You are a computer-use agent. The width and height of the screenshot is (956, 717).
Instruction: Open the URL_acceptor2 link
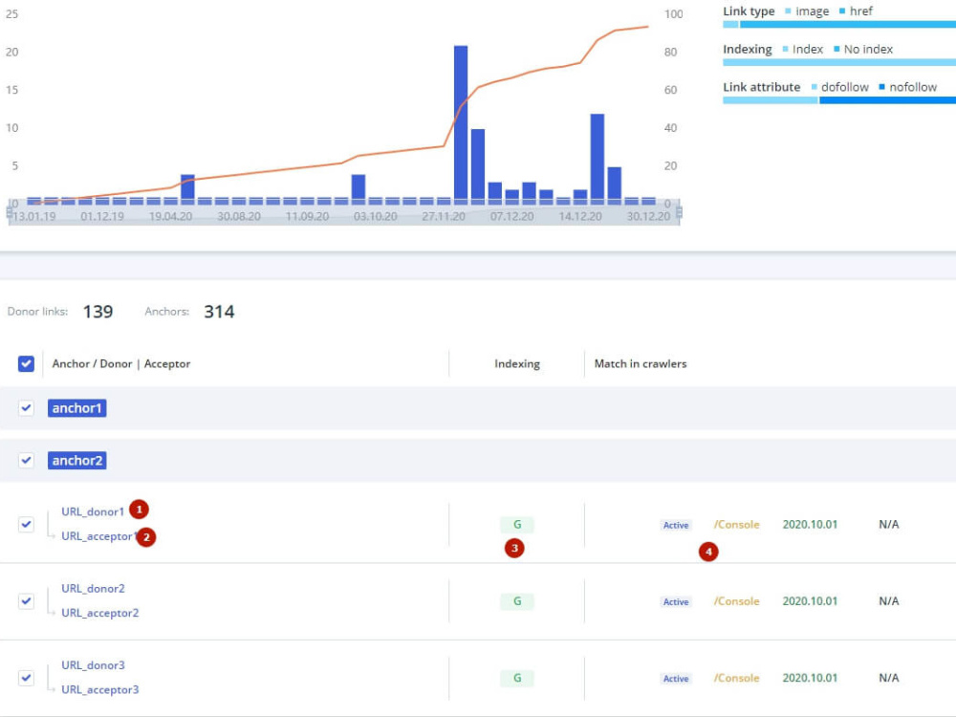coord(100,613)
